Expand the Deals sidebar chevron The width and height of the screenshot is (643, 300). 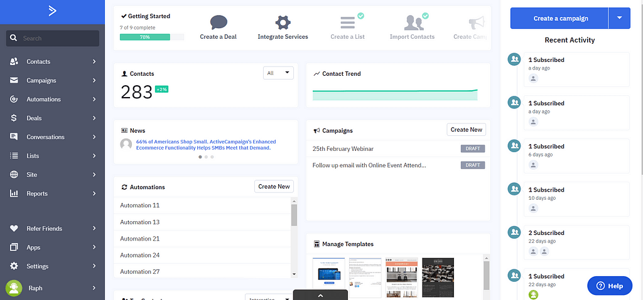tap(94, 118)
